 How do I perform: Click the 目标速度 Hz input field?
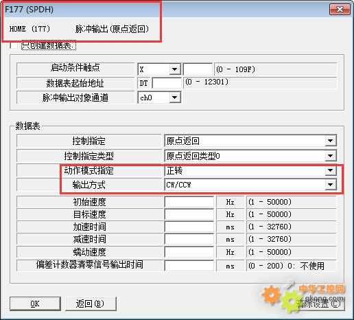[189, 214]
